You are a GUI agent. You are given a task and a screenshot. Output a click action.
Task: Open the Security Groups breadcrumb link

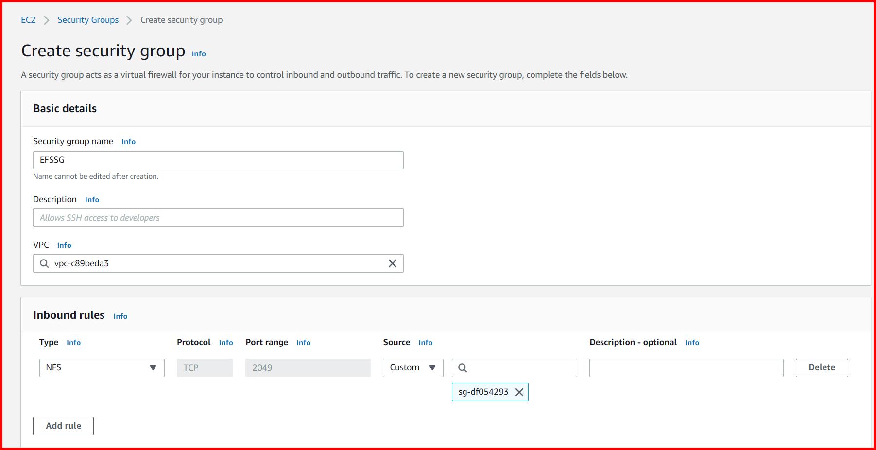(88, 20)
